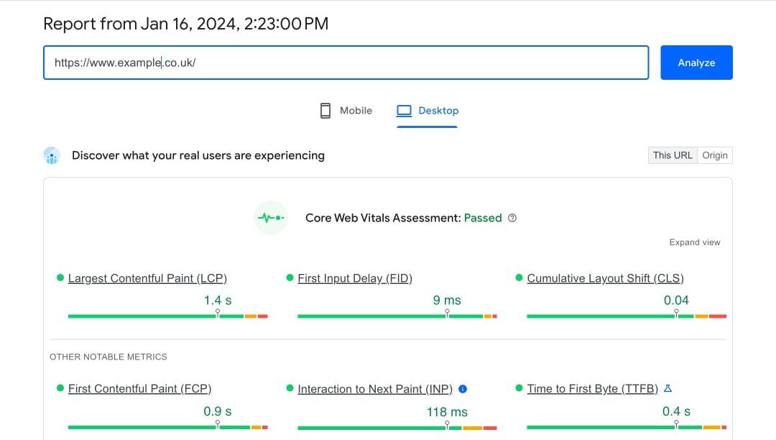
Task: Click the INP blue info icon
Action: pyautogui.click(x=463, y=389)
